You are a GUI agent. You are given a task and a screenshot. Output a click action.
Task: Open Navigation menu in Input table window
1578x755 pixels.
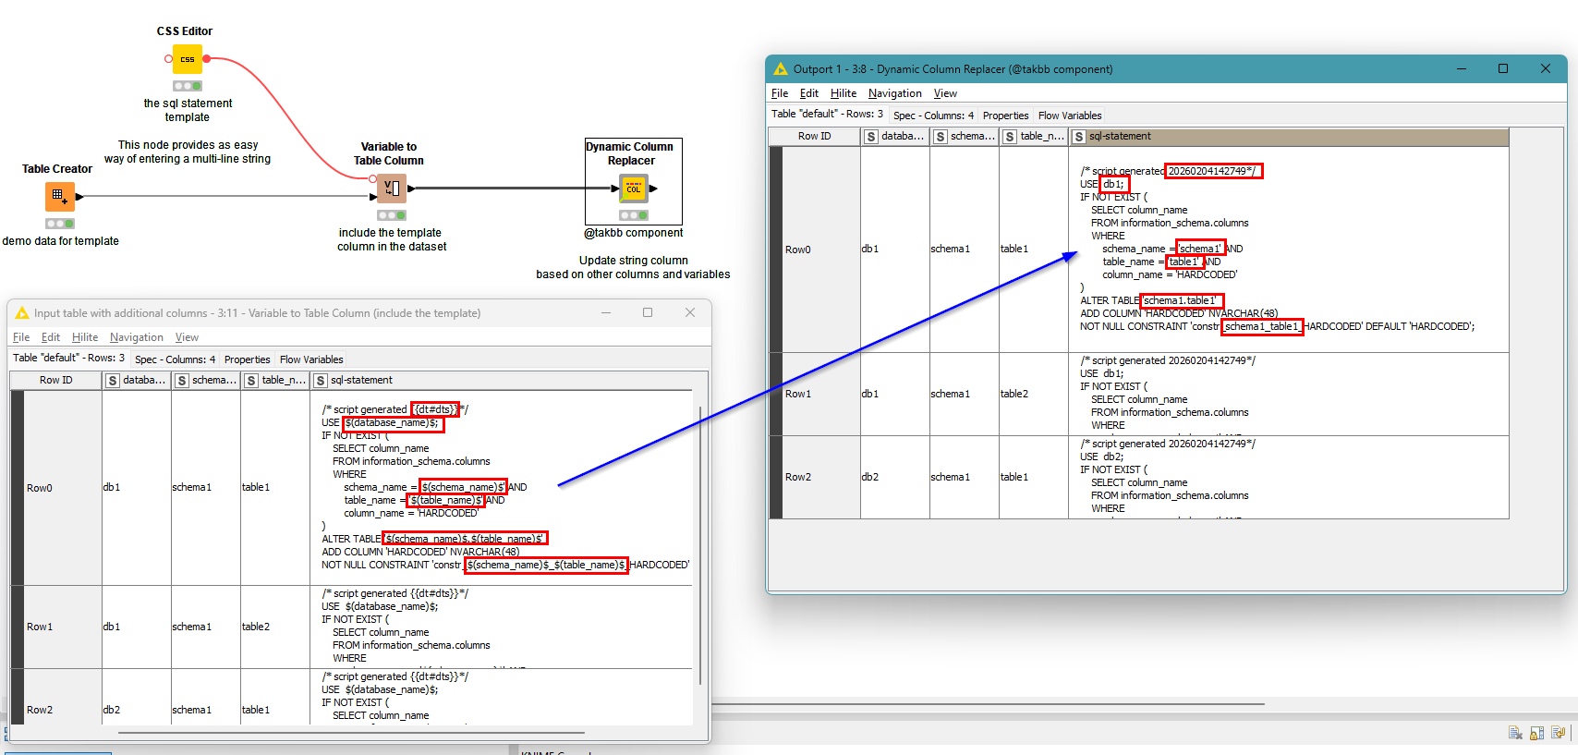coord(136,337)
